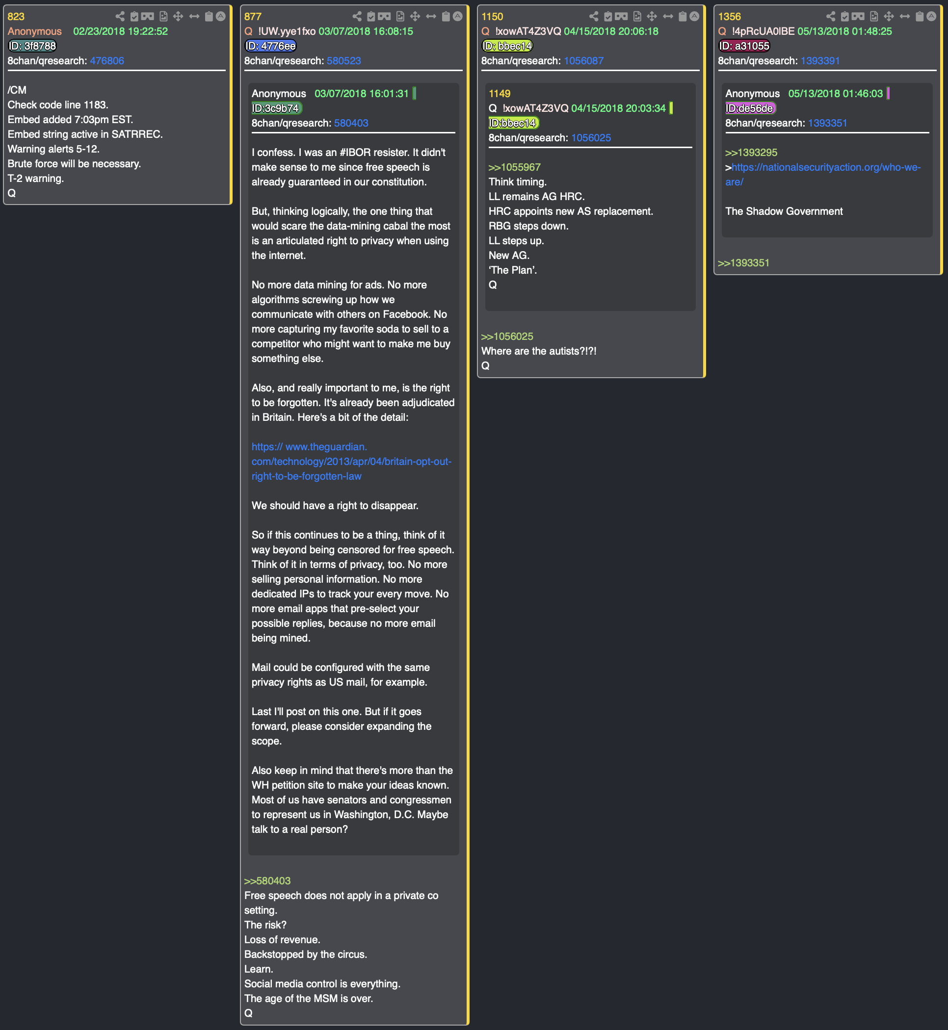Copy post 1356 with clipboard icon
Screen dimensions: 948x1030
pos(919,16)
